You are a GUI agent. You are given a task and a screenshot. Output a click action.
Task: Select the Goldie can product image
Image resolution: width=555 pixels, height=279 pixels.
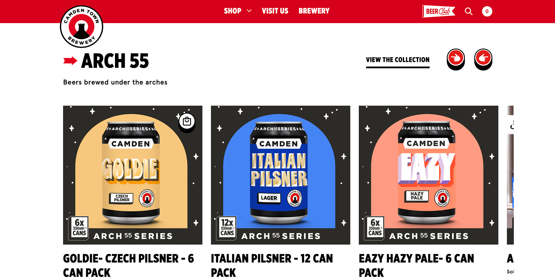[x=133, y=175]
